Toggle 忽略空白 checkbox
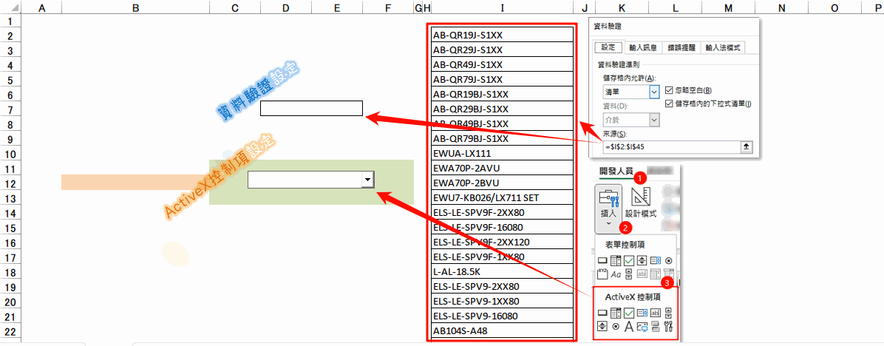This screenshot has width=884, height=346. [x=669, y=89]
